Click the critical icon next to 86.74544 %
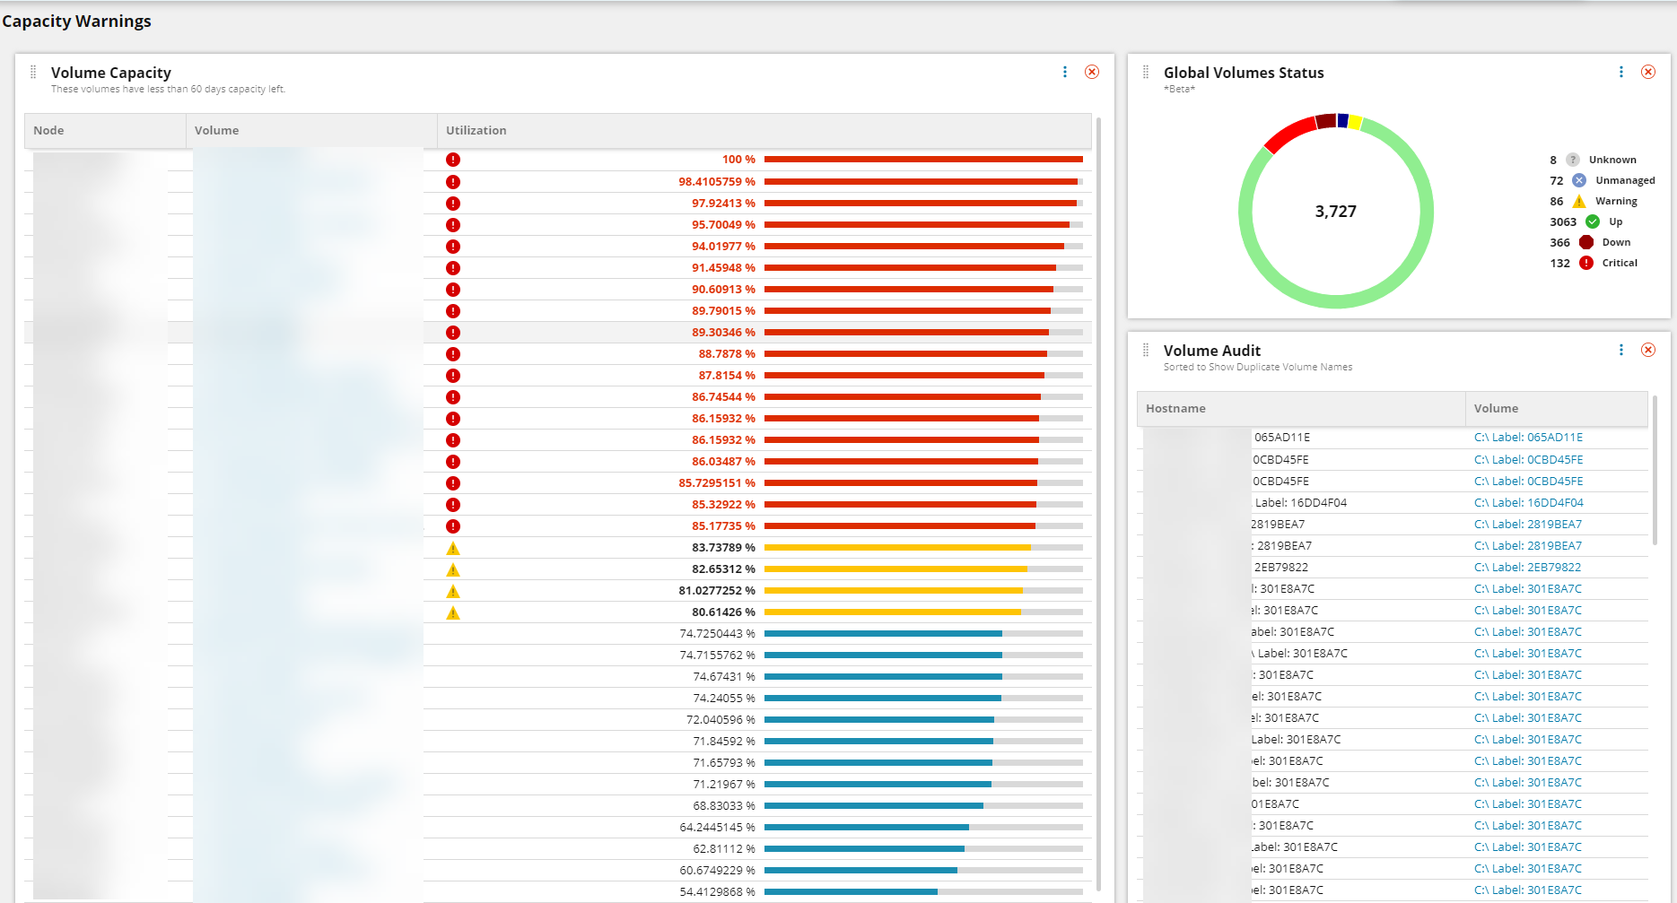The width and height of the screenshot is (1677, 903). (453, 397)
